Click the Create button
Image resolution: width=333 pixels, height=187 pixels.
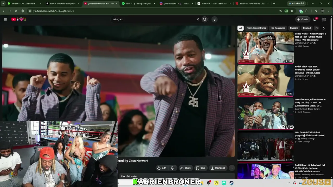coord(303,19)
